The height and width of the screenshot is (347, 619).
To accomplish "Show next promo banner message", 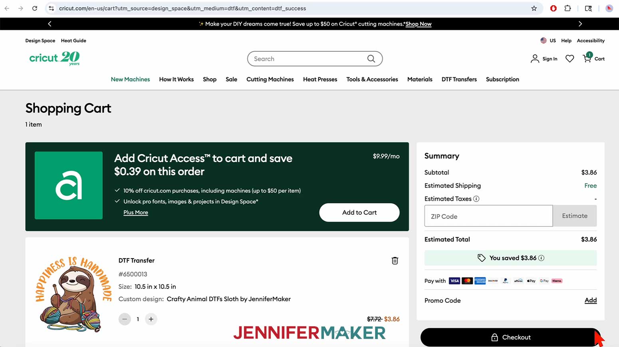I will coord(580,24).
